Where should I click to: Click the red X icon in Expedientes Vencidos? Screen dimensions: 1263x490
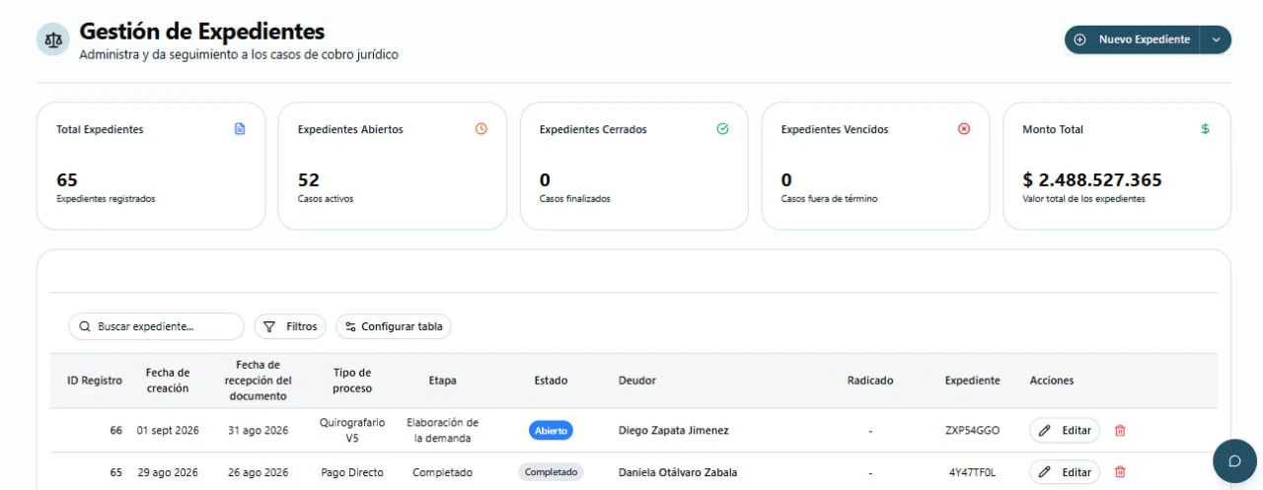(x=964, y=129)
